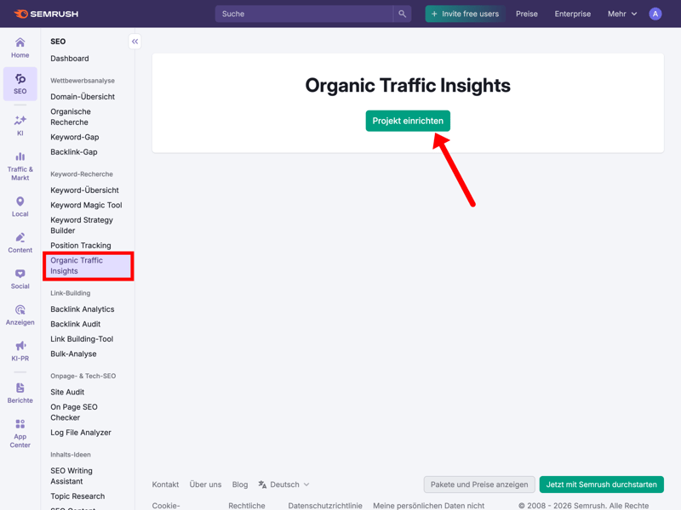The image size is (681, 510).
Task: Open the KI sidebar section
Action: 20,126
